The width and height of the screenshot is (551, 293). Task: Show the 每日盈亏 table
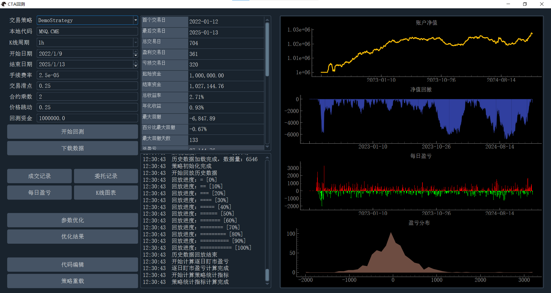point(39,193)
